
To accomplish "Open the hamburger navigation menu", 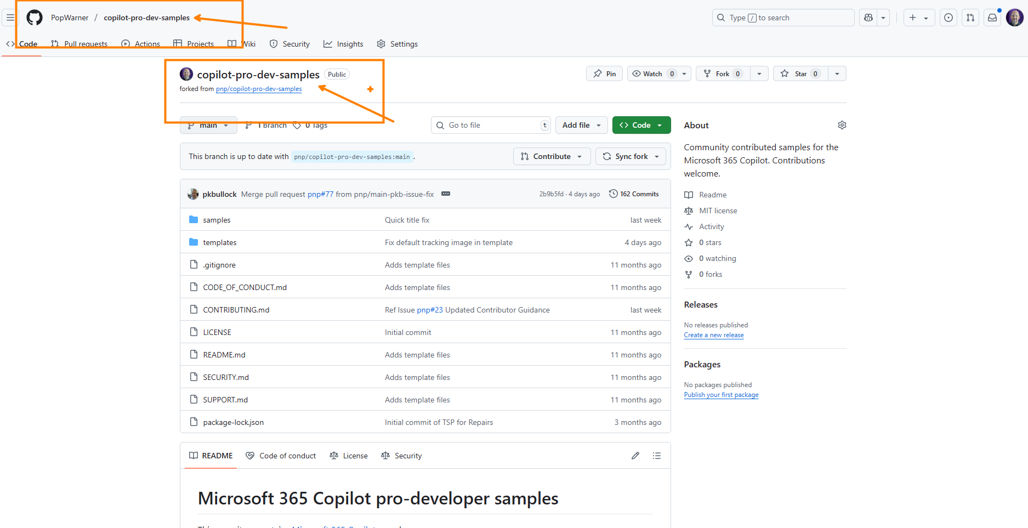I will tap(10, 18).
